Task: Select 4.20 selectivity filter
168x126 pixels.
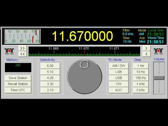Action: coord(50,78)
